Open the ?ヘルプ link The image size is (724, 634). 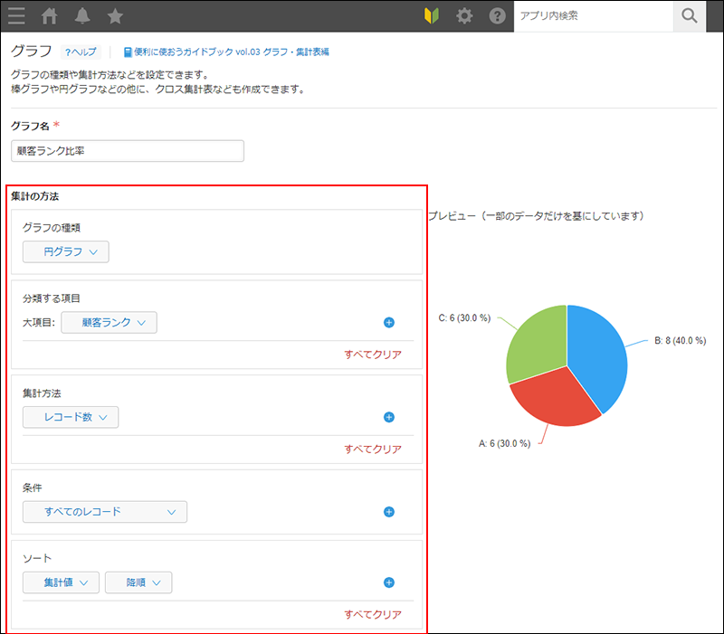point(81,52)
